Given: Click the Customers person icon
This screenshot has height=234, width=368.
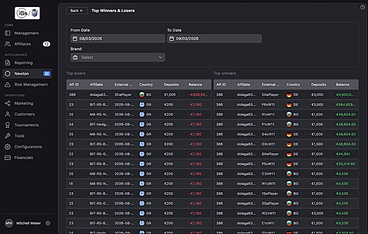Looking at the screenshot, I should 8,114.
